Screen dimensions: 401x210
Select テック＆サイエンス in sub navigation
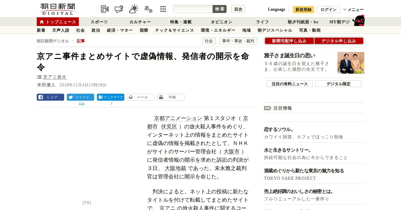pyautogui.click(x=174, y=30)
